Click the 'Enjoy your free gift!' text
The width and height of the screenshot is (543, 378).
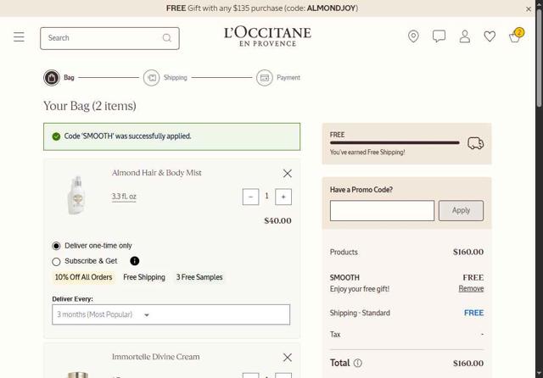pos(360,289)
